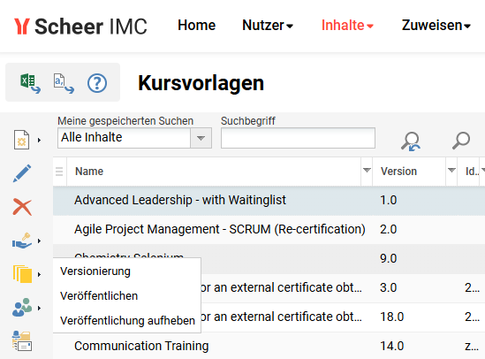Viewport: 485px width, 359px height.
Task: Click the red X delete icon
Action: pos(22,207)
